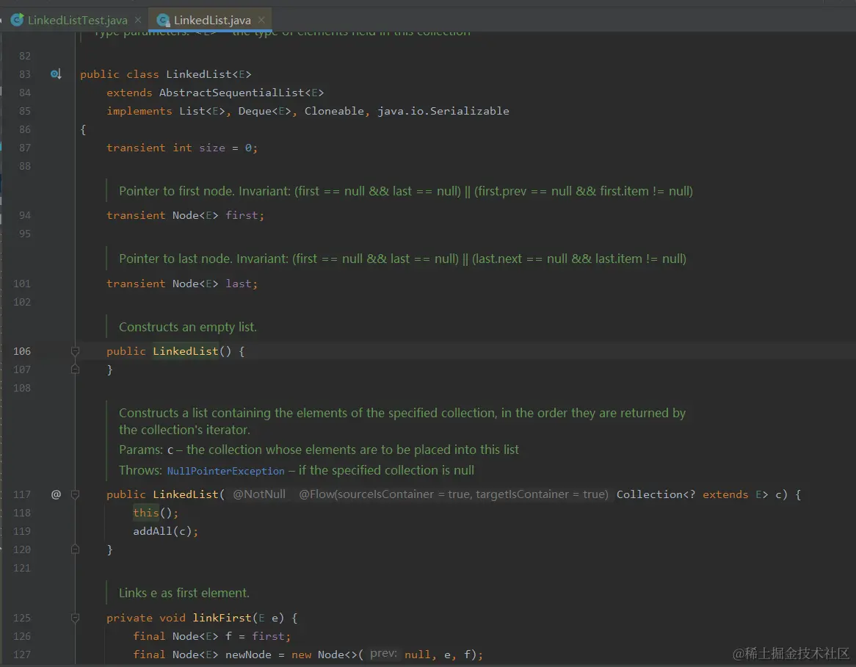
Task: Click Collection<? extends E> c parameter
Action: tap(702, 494)
